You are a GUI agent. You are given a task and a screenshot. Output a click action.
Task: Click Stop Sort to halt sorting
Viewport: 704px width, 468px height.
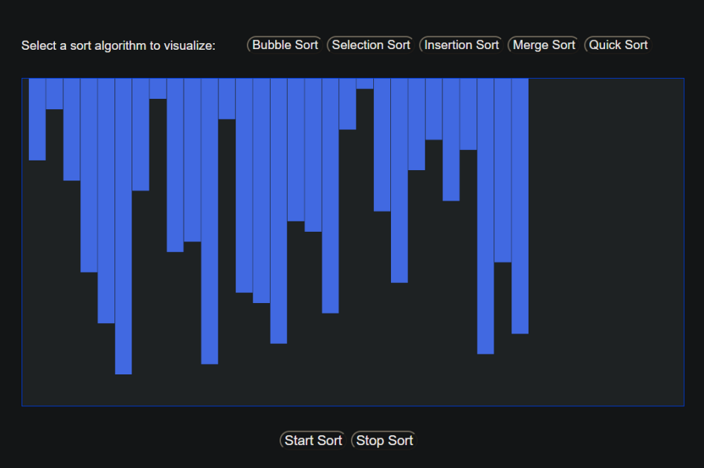coord(384,441)
